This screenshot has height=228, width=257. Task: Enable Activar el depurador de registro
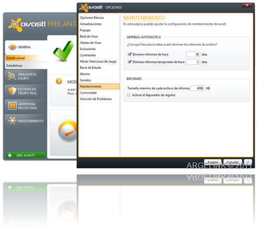coord(129,95)
